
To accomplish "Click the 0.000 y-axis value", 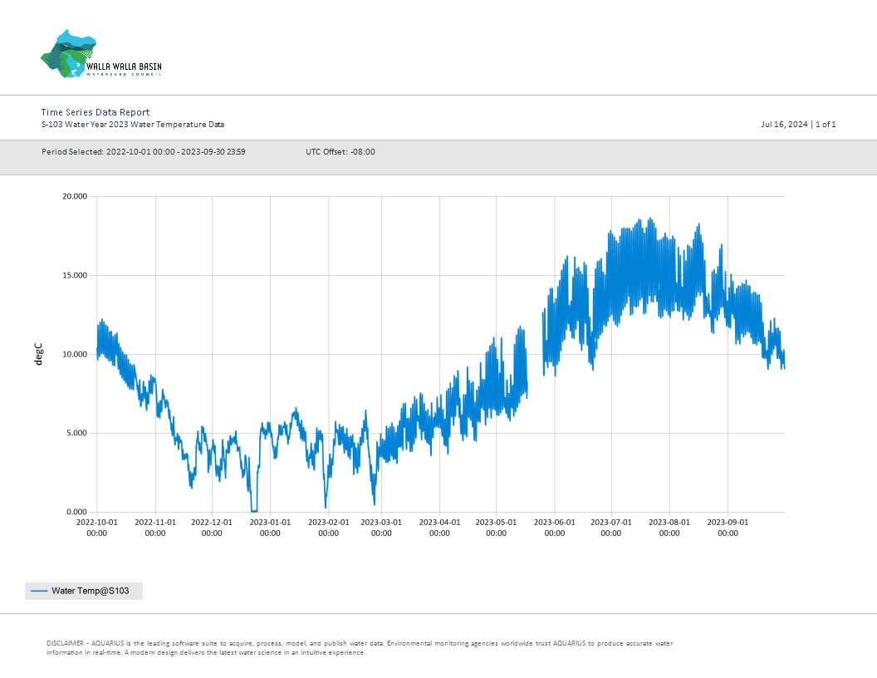I will coord(77,512).
